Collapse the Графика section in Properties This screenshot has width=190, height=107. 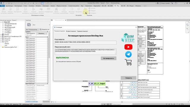pyautogui.click(x=47, y=32)
